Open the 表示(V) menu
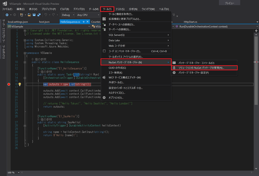 pos(33,9)
